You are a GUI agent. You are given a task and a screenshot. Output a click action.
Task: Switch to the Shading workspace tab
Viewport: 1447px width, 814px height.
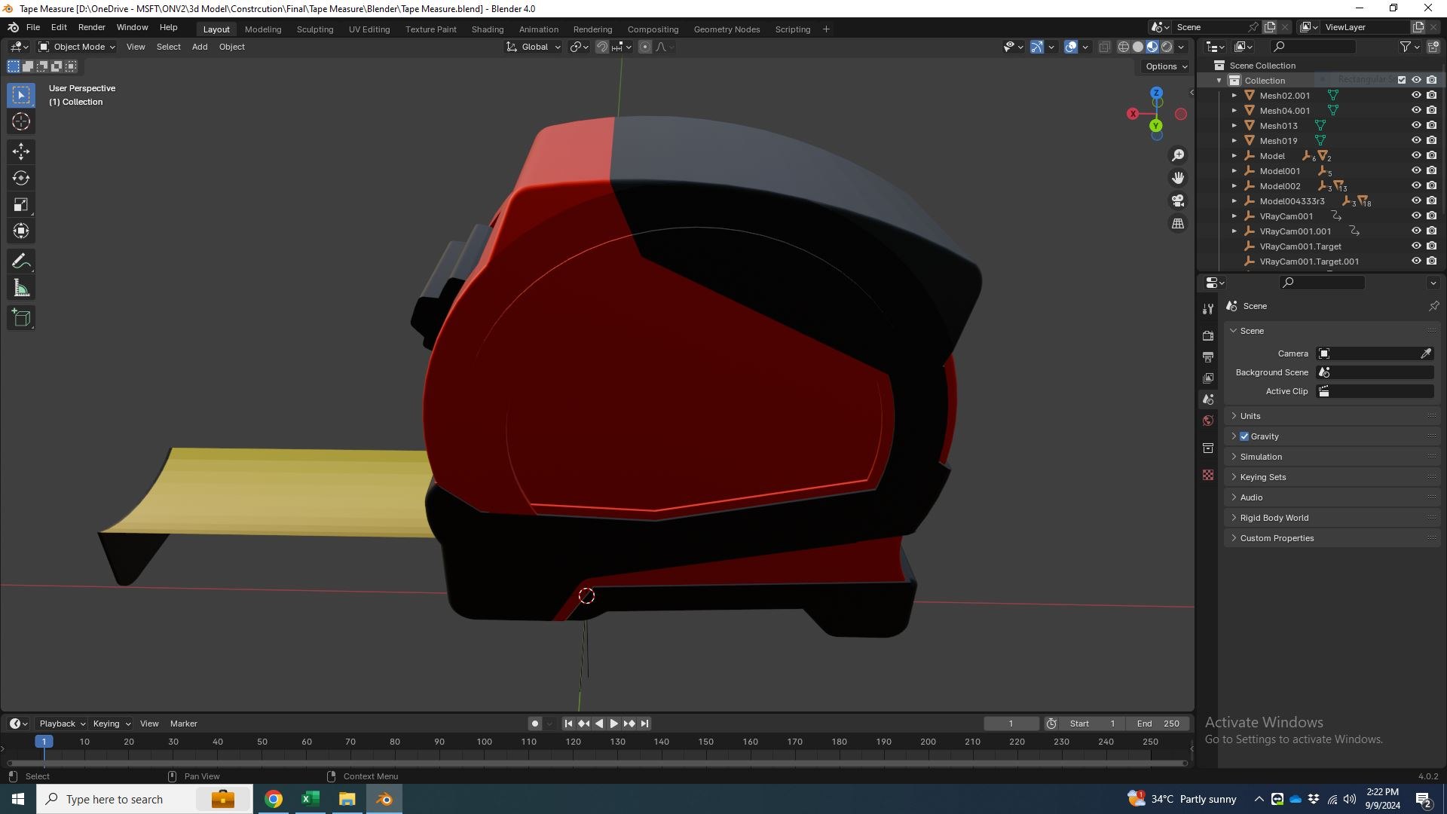click(x=488, y=29)
